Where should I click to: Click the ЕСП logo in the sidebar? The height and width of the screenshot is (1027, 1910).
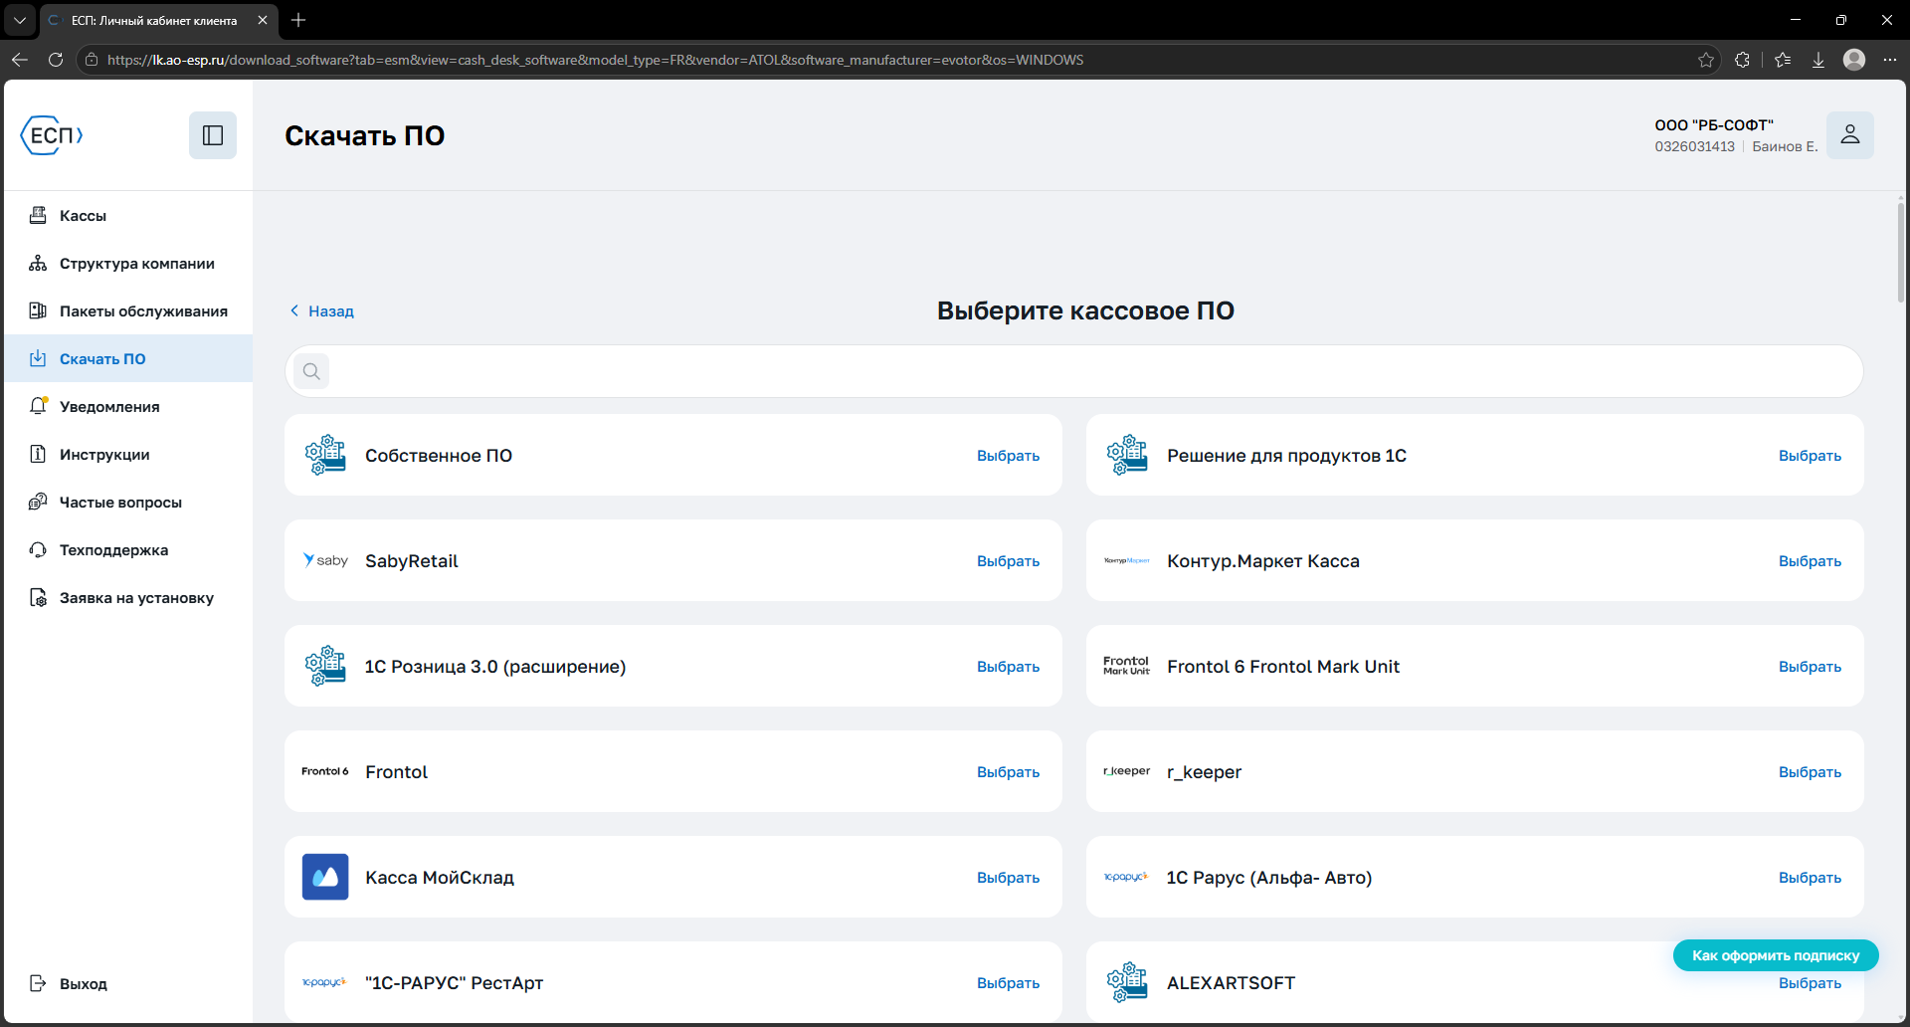[x=52, y=135]
